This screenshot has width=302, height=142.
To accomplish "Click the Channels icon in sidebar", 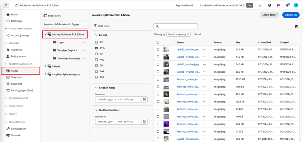I will coord(8,135).
